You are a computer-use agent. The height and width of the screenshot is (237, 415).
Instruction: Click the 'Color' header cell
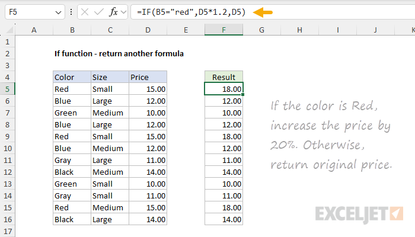pos(72,77)
